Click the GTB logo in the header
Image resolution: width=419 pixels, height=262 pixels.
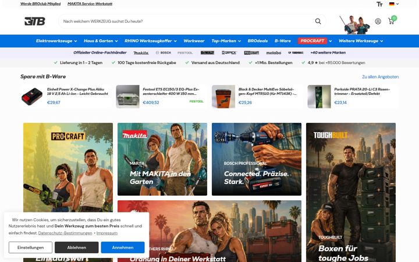[35, 21]
